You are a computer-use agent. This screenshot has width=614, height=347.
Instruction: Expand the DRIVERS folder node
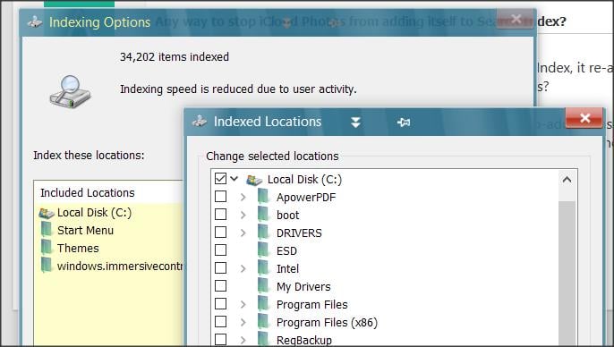point(243,233)
